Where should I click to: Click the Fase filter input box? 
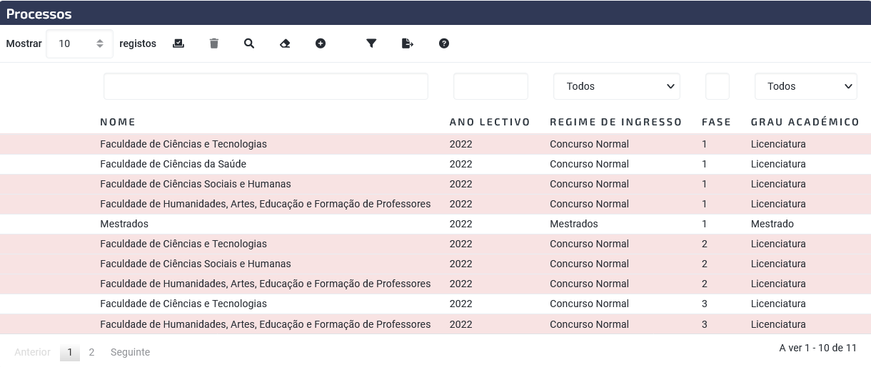coord(718,86)
